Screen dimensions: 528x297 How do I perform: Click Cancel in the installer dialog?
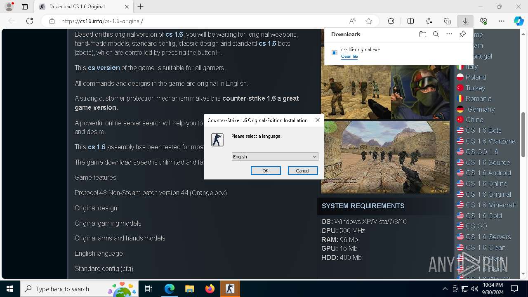302,170
